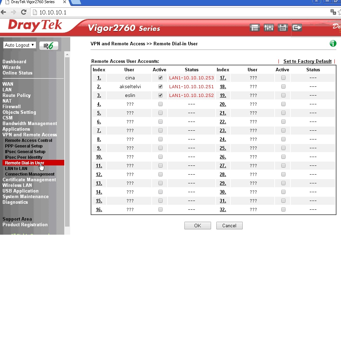Screen dimensions: 341x339
Task: Open the green info help icon
Action: 333,44
